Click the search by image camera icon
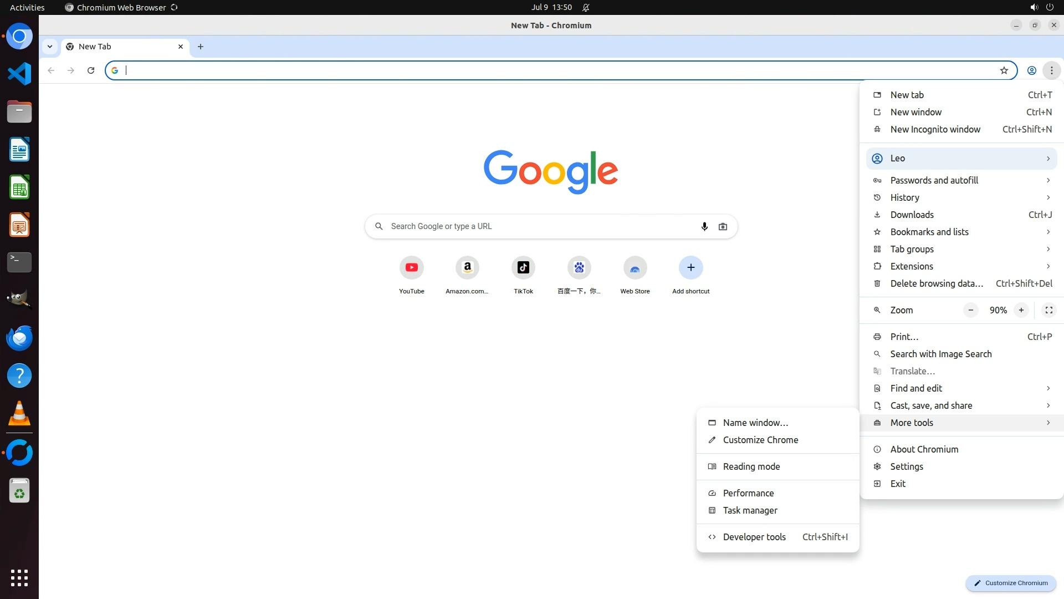Screen dimensions: 1064x599 tap(723, 226)
